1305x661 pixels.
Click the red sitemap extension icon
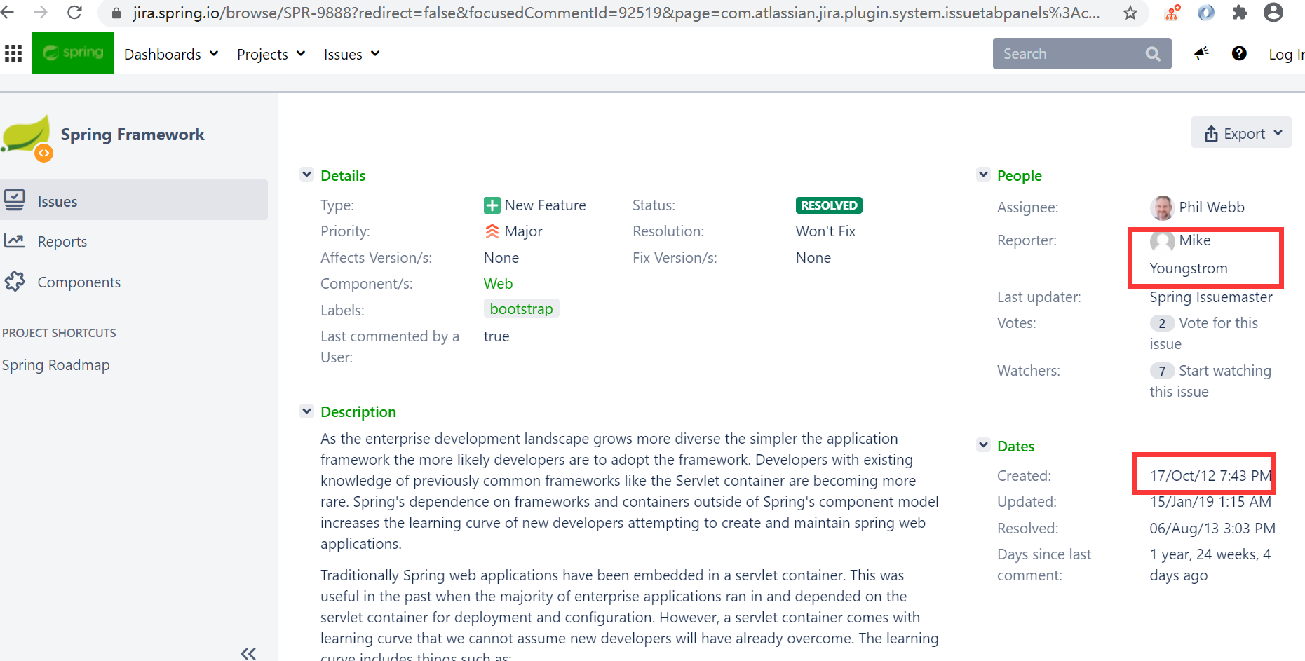(x=1172, y=13)
